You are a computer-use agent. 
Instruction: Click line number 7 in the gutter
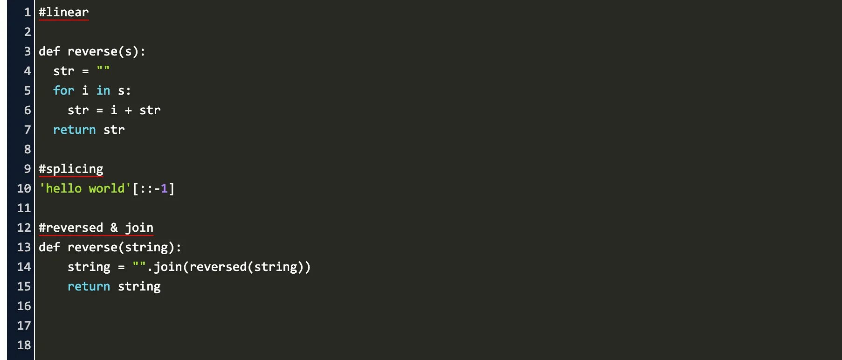pos(28,130)
